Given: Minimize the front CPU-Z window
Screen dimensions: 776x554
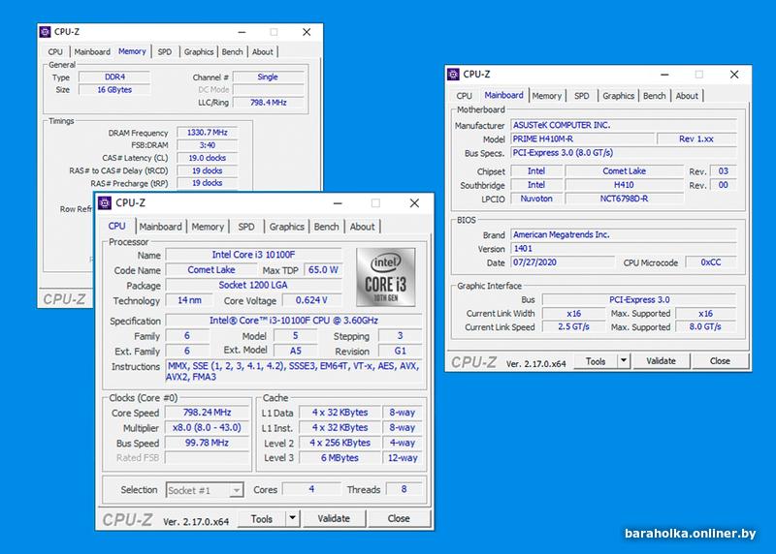Looking at the screenshot, I should (336, 203).
